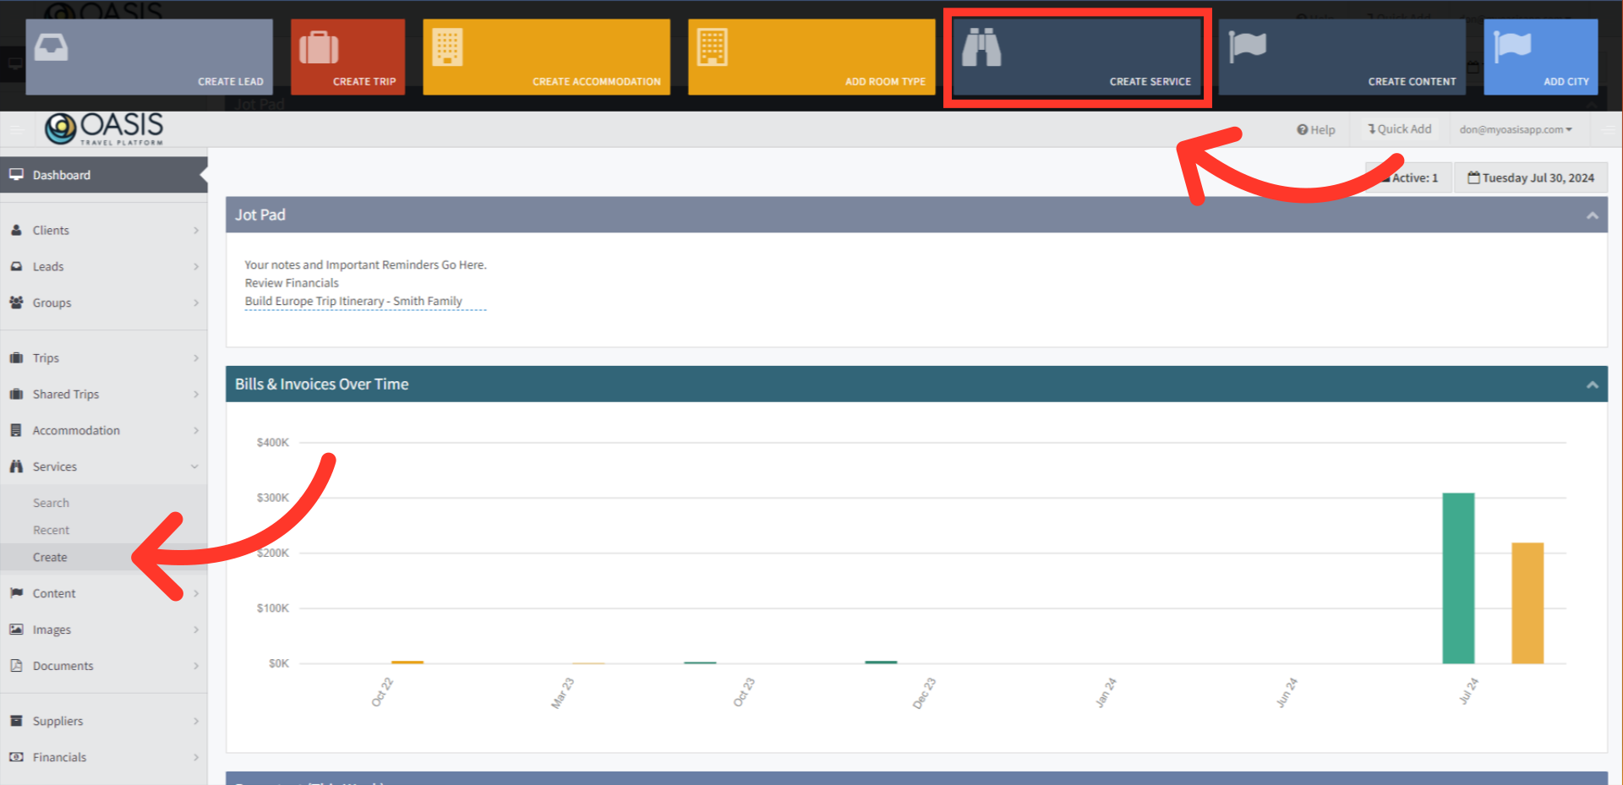Click the Add City flag icon

tap(1512, 46)
